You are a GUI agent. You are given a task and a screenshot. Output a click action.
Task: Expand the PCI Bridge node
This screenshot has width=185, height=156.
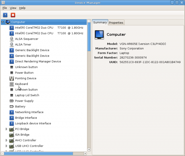click(7, 129)
